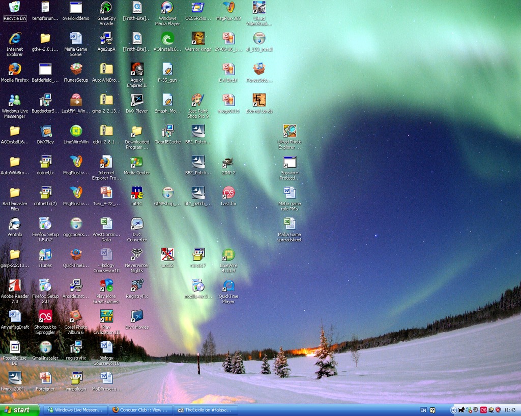Open the Recycle Bin icon
The height and width of the screenshot is (416, 521).
14,8
